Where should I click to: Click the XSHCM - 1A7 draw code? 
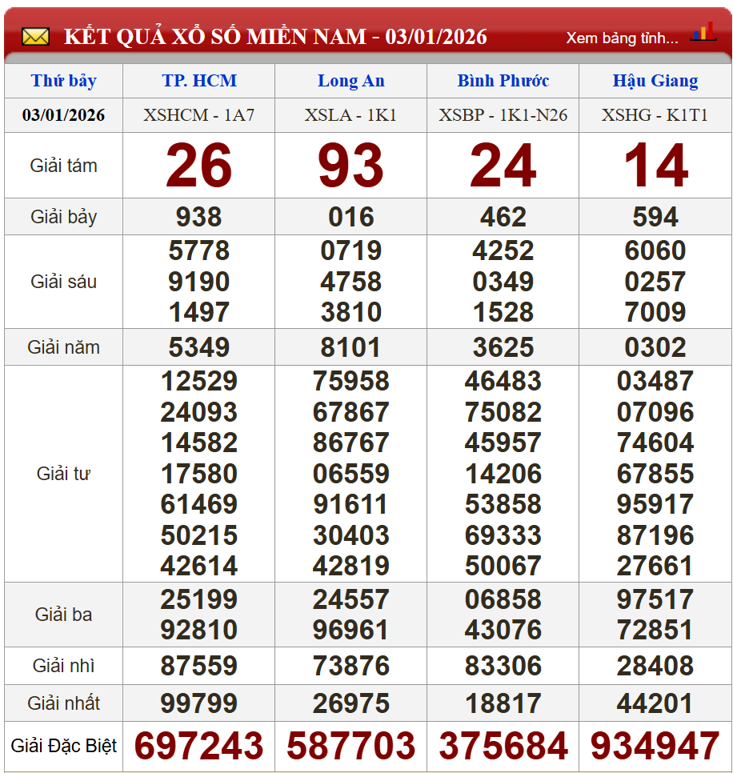click(x=199, y=115)
